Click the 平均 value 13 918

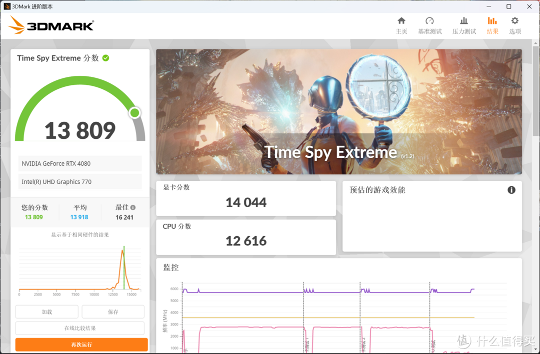coord(79,217)
